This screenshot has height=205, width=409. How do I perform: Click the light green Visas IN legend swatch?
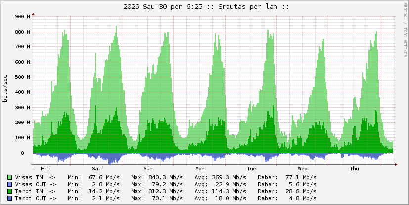(10, 177)
